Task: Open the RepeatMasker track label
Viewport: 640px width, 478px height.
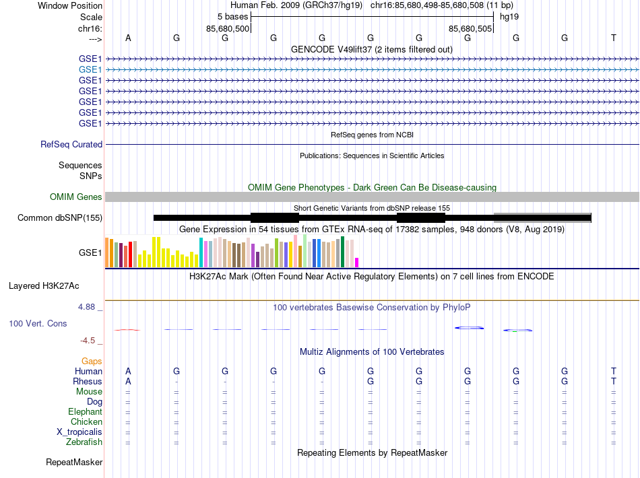Action: coord(74,462)
